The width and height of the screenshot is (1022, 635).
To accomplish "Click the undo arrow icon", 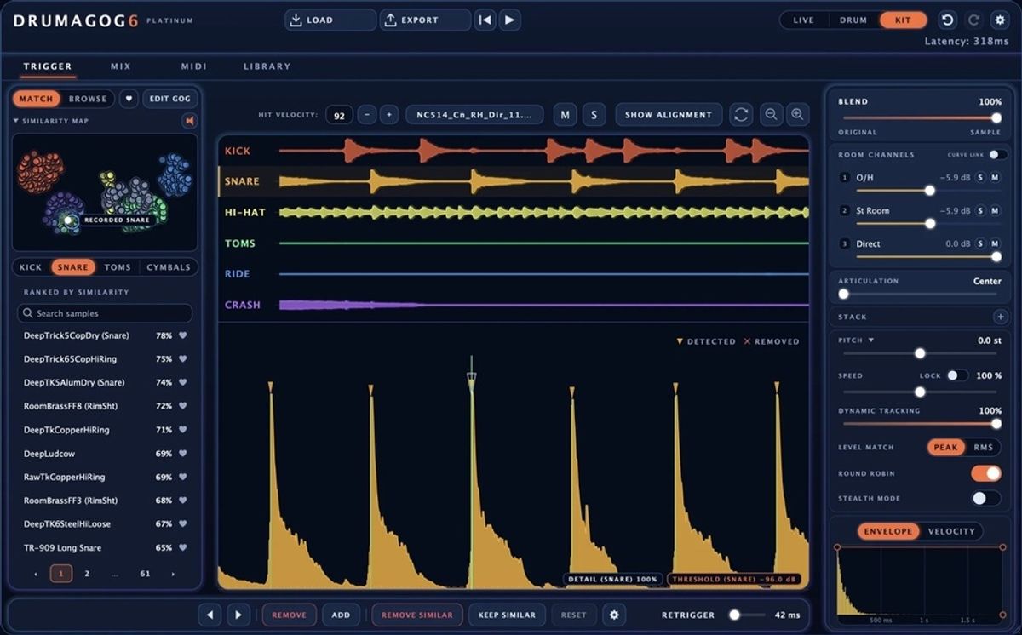I will pyautogui.click(x=947, y=20).
